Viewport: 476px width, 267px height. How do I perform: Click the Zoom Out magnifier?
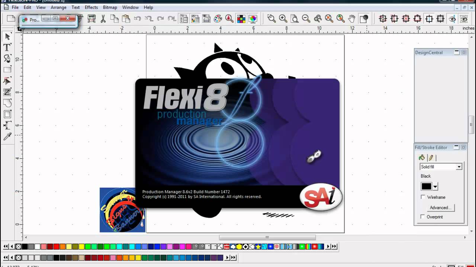[306, 19]
